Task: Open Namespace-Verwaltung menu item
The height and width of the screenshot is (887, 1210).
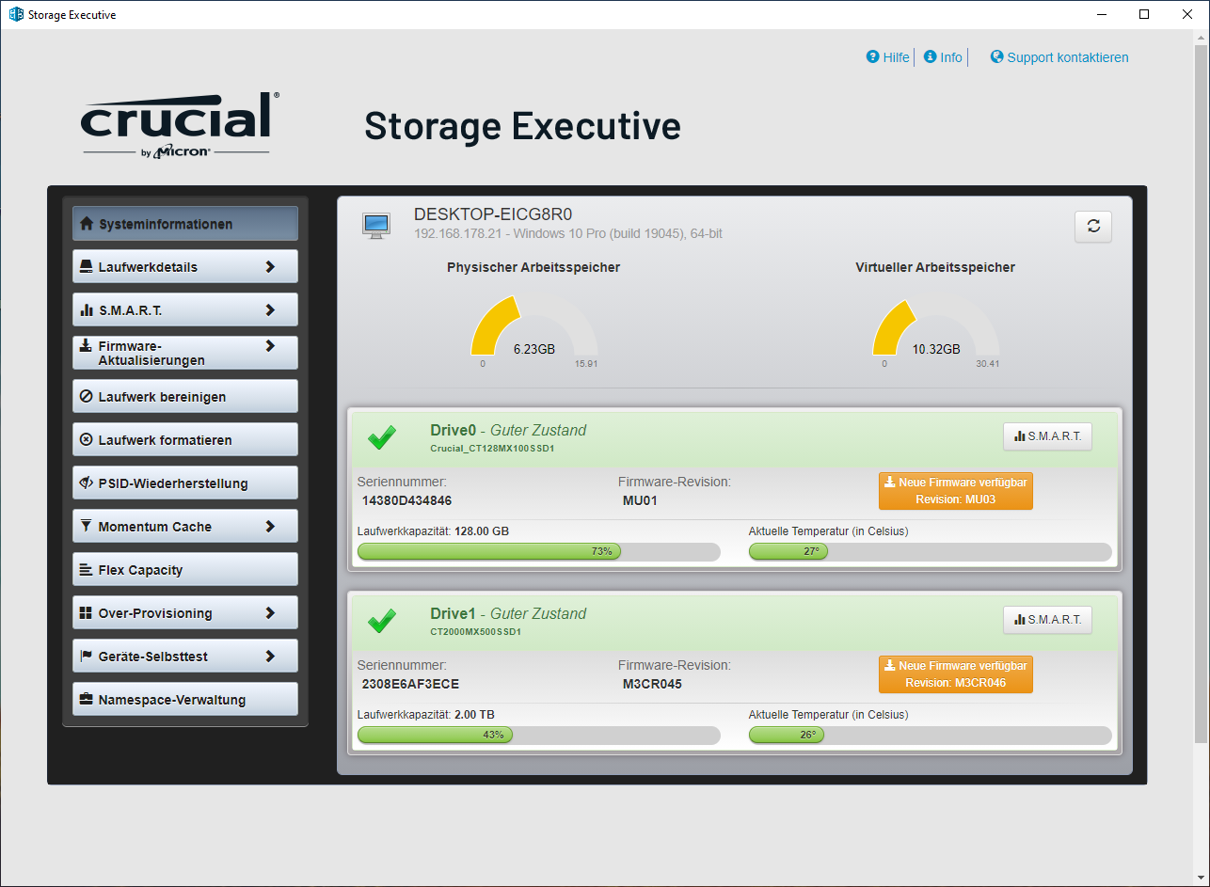Action: [x=185, y=699]
